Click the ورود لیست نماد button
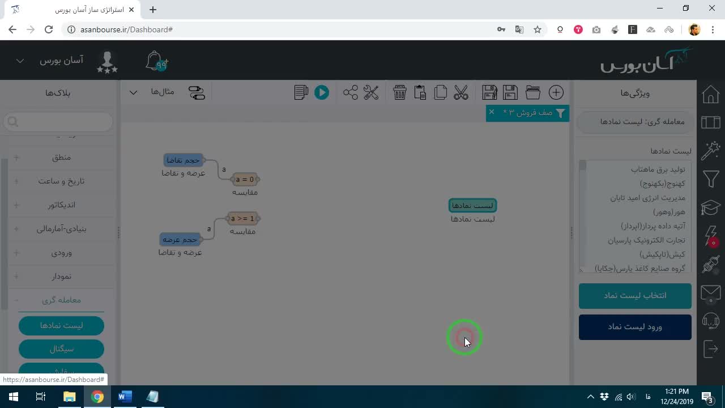725x408 pixels. click(x=635, y=327)
